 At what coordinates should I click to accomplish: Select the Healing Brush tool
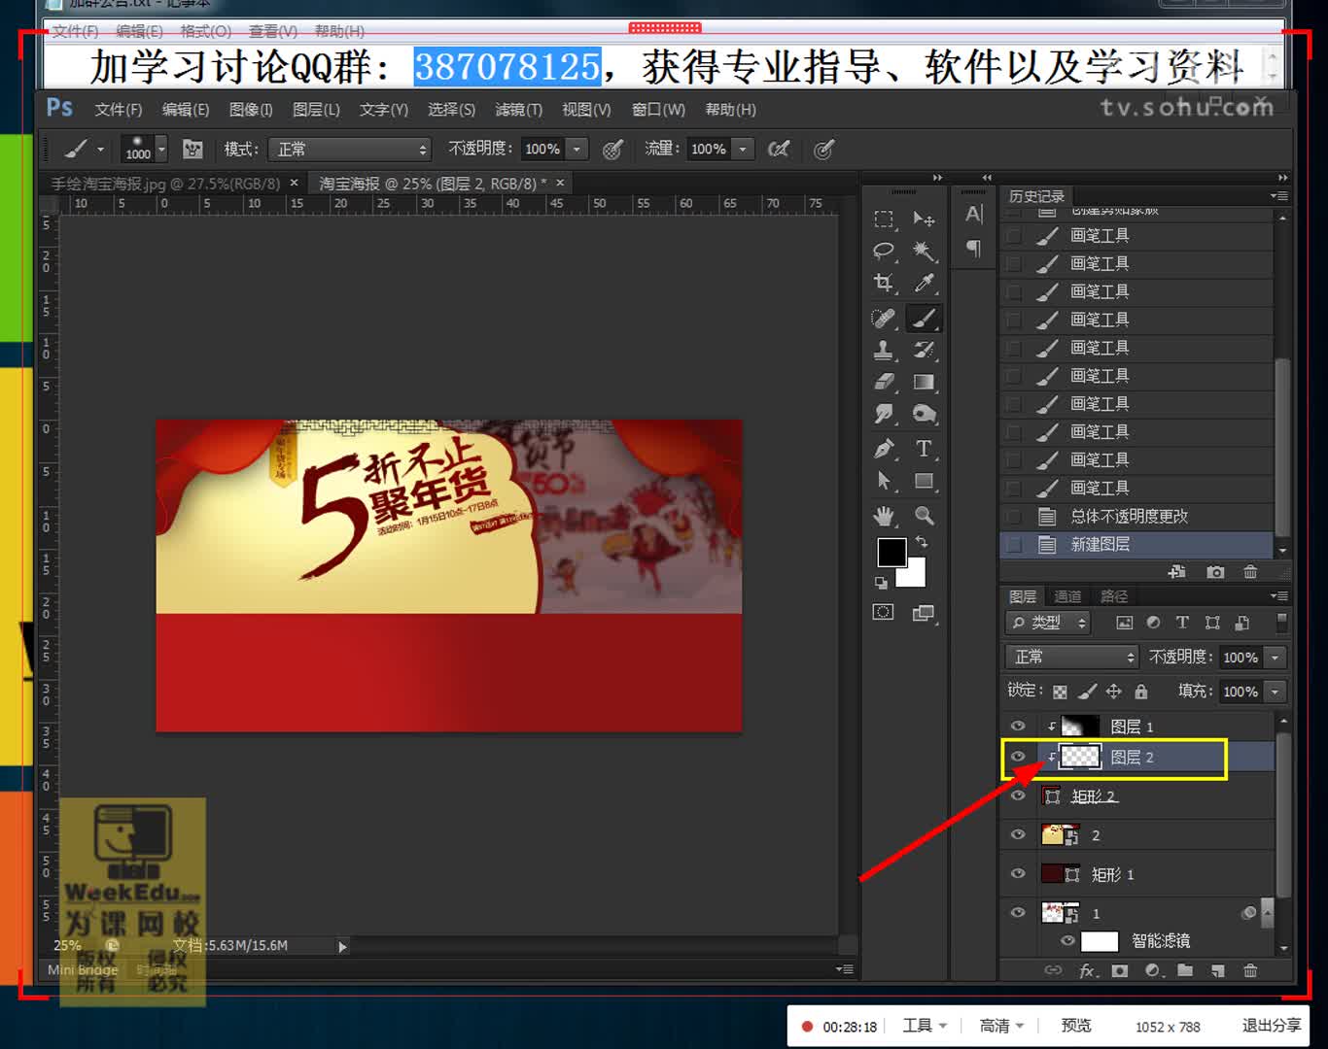coord(884,318)
